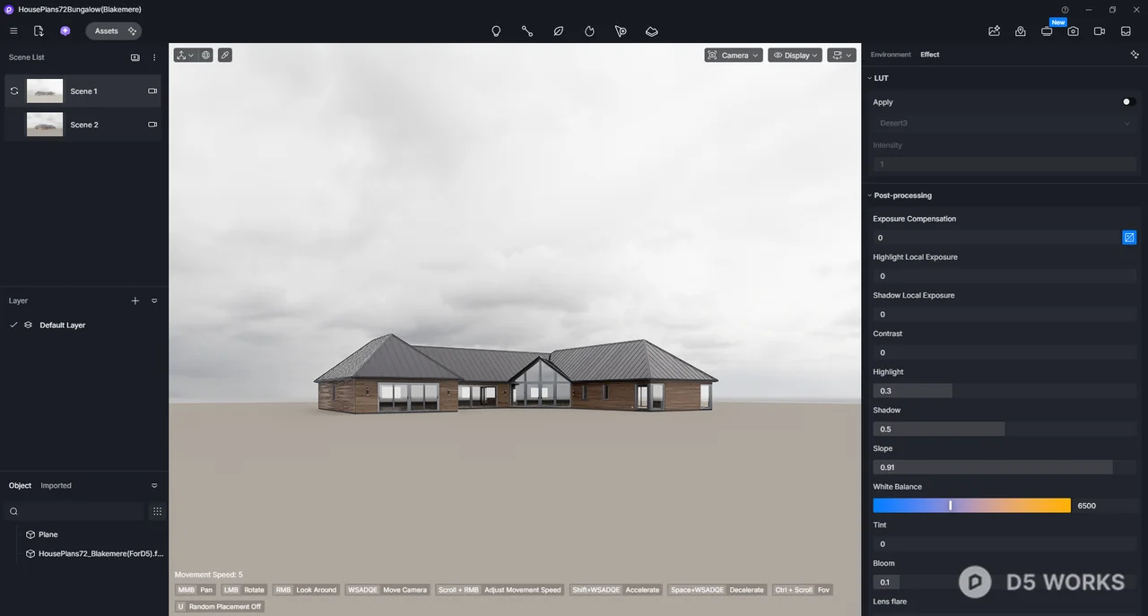The width and height of the screenshot is (1148, 616).
Task: Open the hamburger main menu
Action: tap(13, 30)
